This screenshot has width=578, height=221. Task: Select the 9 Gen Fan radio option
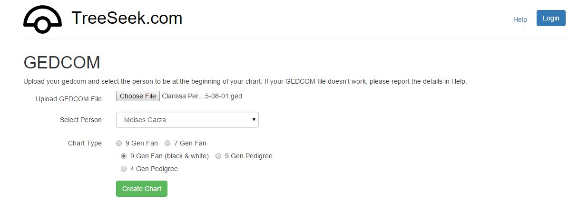tap(119, 143)
